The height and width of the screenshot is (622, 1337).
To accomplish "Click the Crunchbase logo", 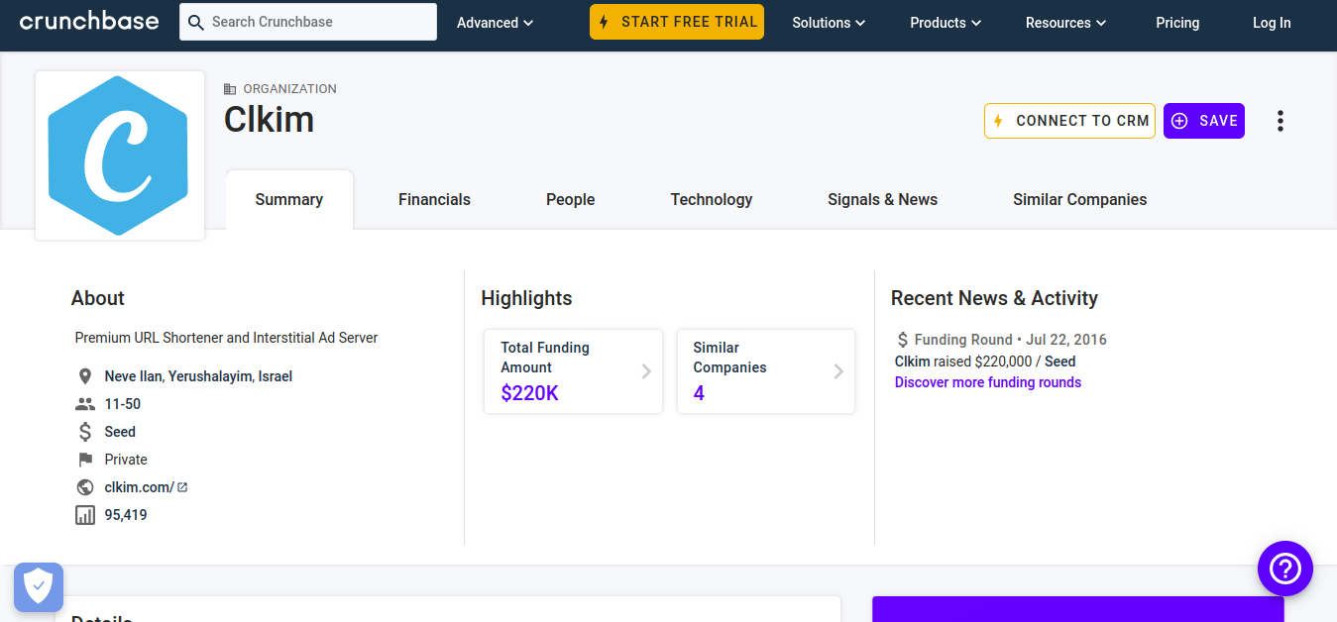I will click(x=89, y=22).
